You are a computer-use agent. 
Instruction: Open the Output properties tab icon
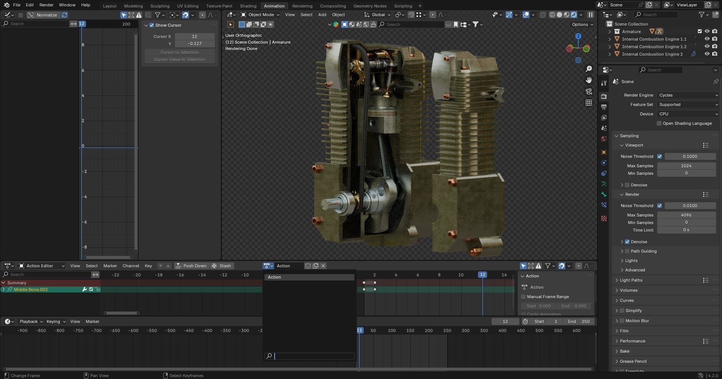click(x=604, y=107)
